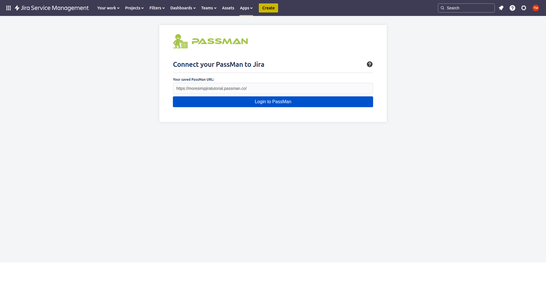Viewport: 546px width, 307px height.
Task: Expand the Projects dropdown
Action: (x=134, y=8)
